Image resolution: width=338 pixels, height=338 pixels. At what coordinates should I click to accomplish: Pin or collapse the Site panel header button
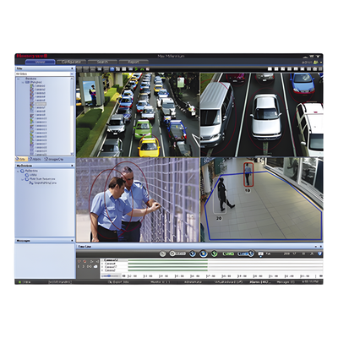point(72,68)
